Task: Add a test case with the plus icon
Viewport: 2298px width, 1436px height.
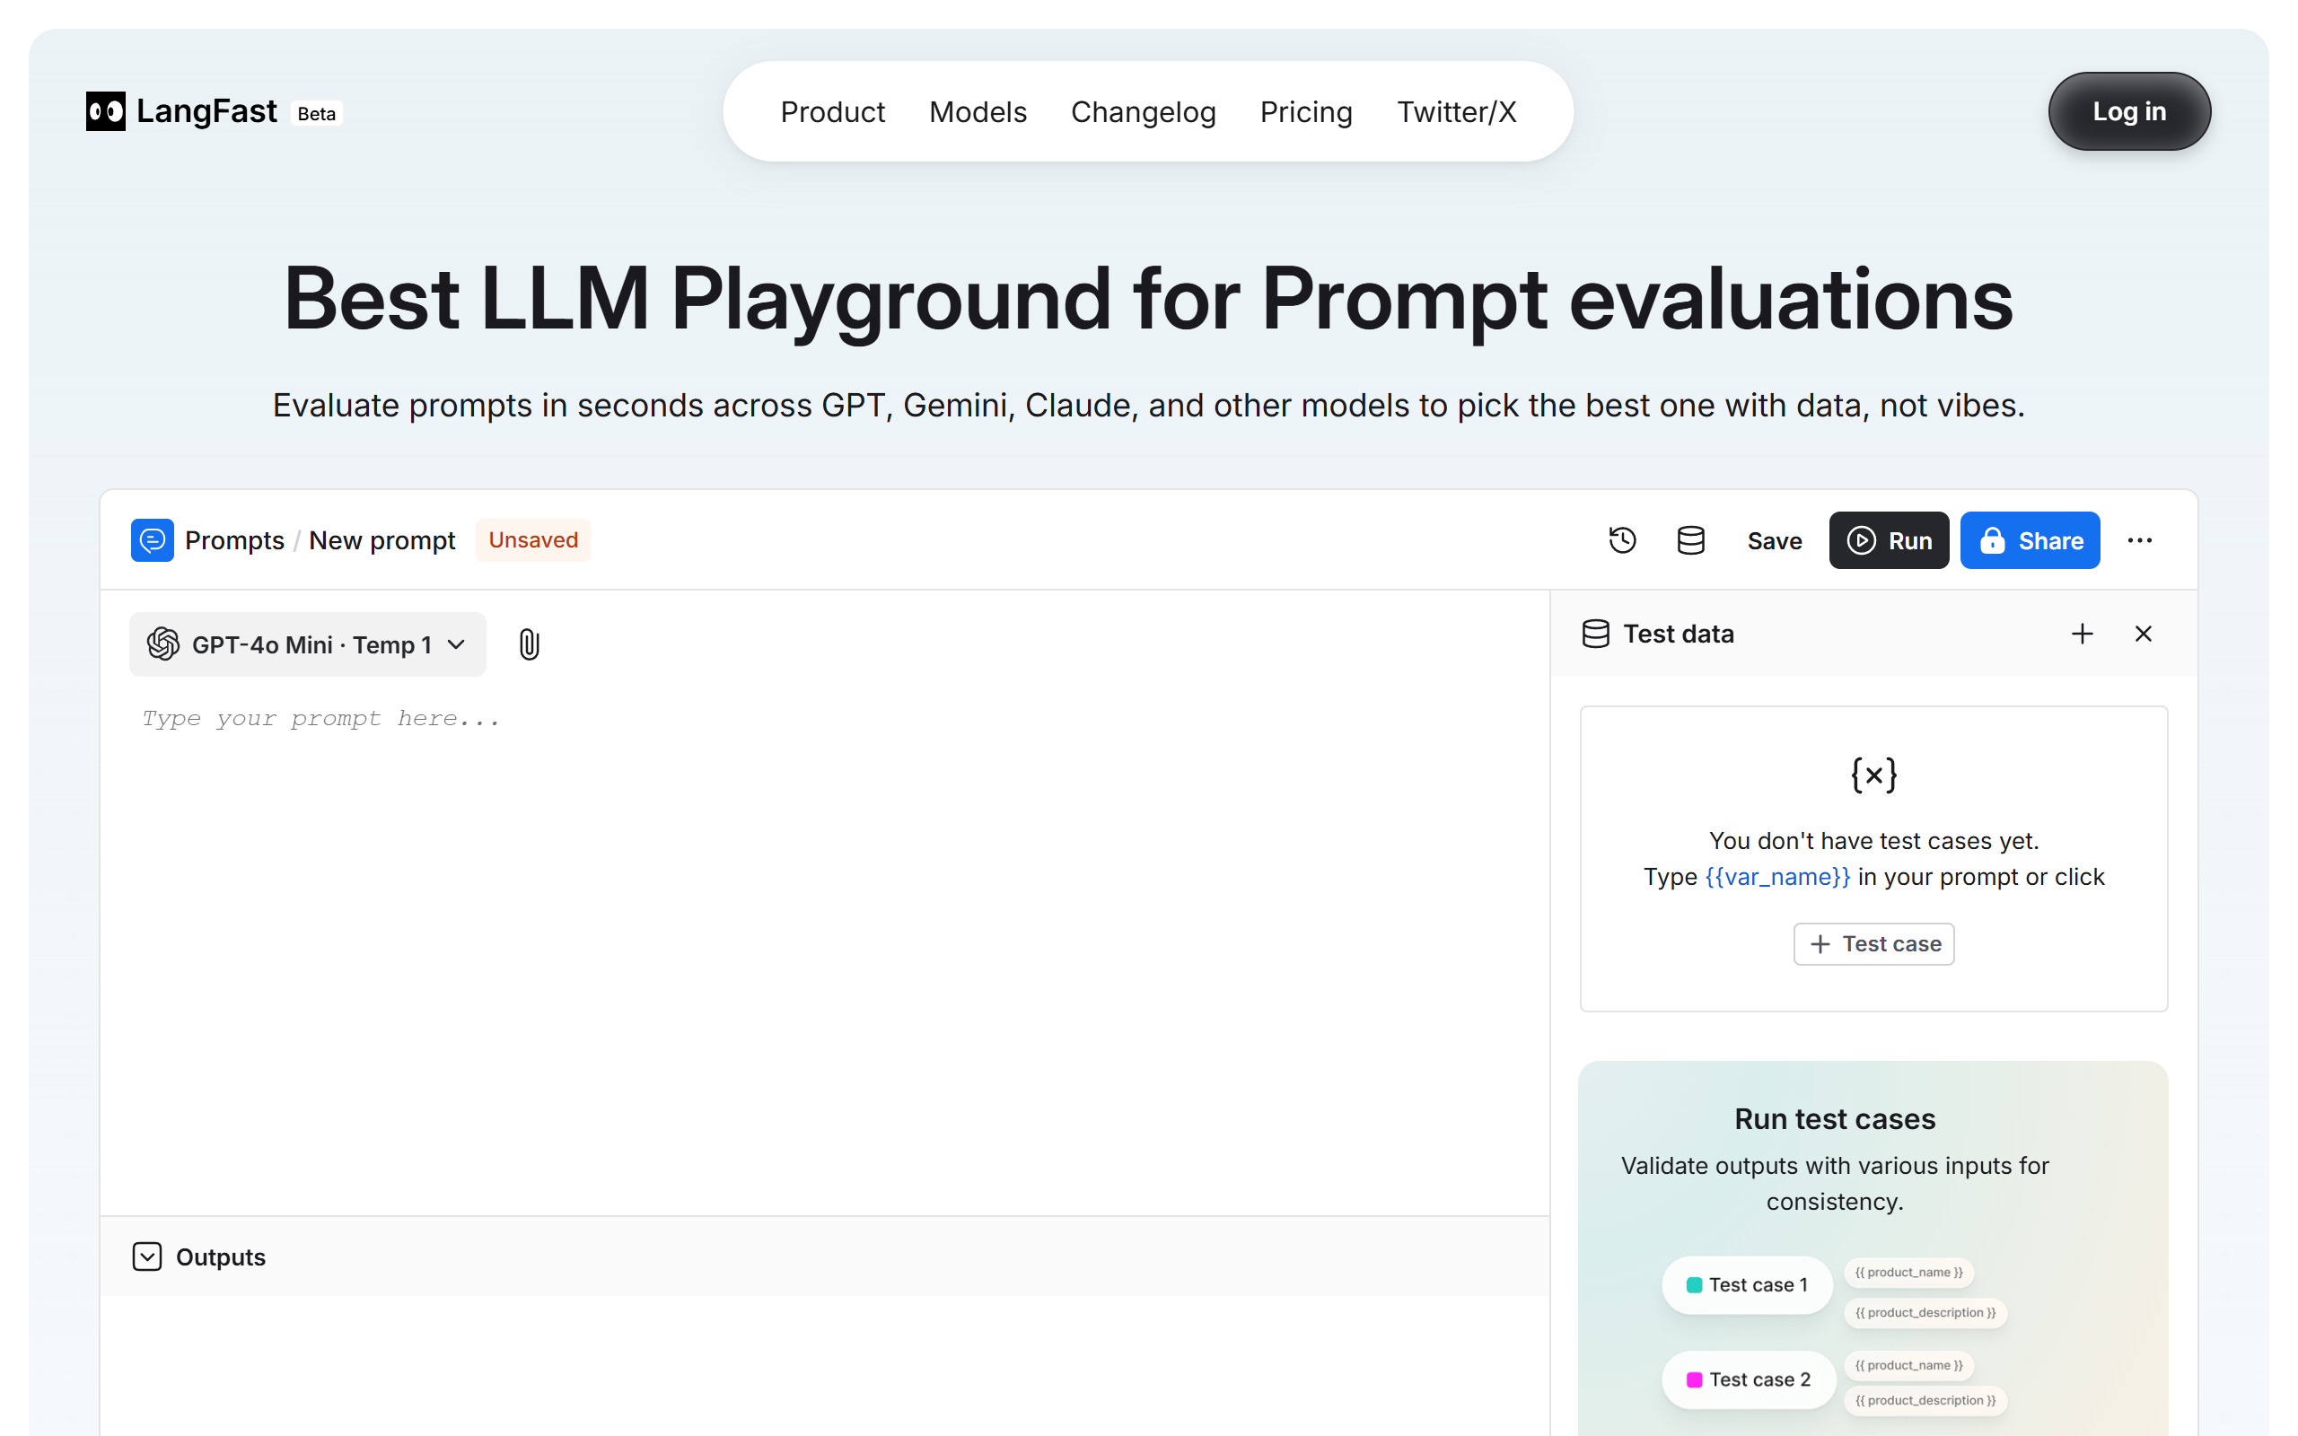Action: [x=2082, y=634]
